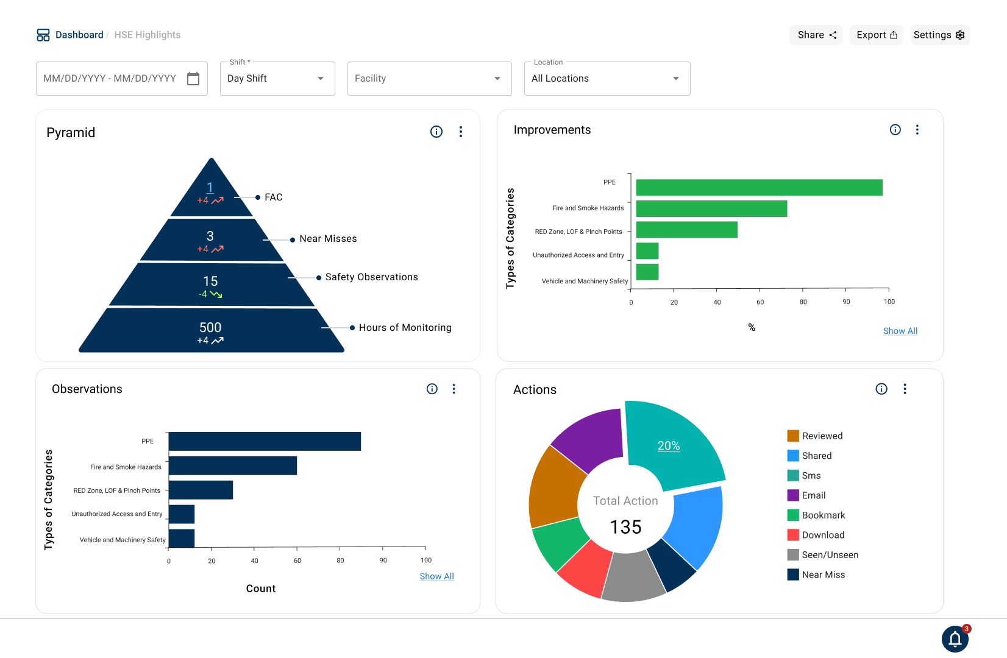This screenshot has height=658, width=1007.
Task: Click the Email purple legend swatch
Action: 793,495
